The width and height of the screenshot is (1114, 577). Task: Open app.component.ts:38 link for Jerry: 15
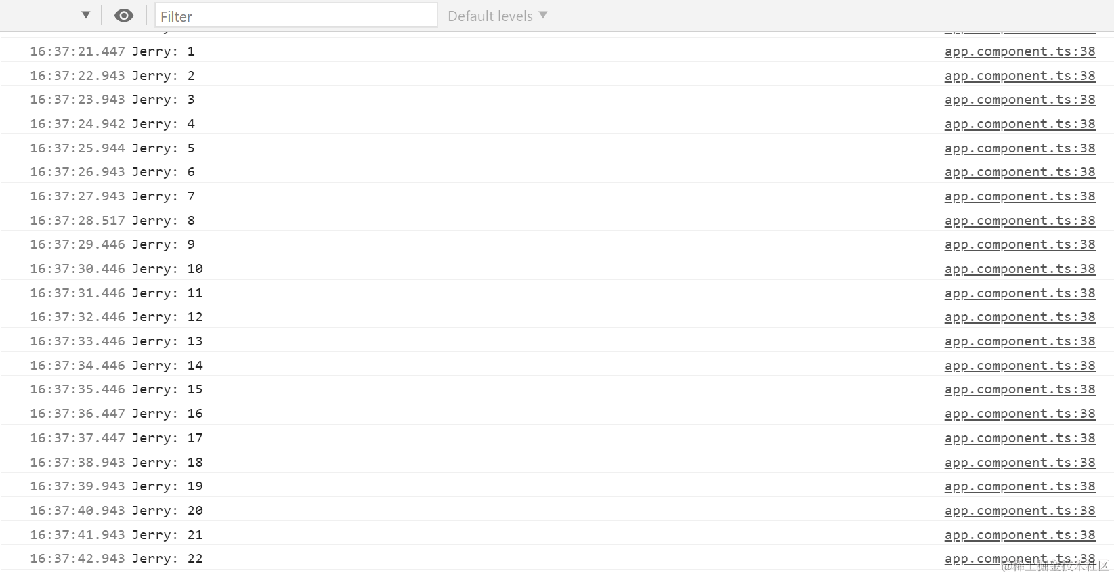pyautogui.click(x=1020, y=389)
